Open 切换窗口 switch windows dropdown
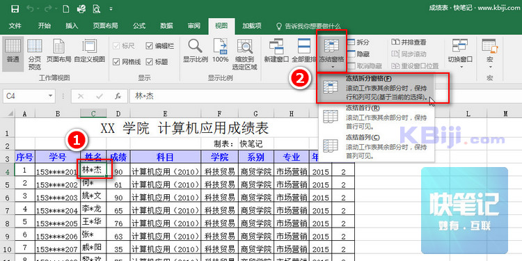522x261 pixels. (460, 54)
